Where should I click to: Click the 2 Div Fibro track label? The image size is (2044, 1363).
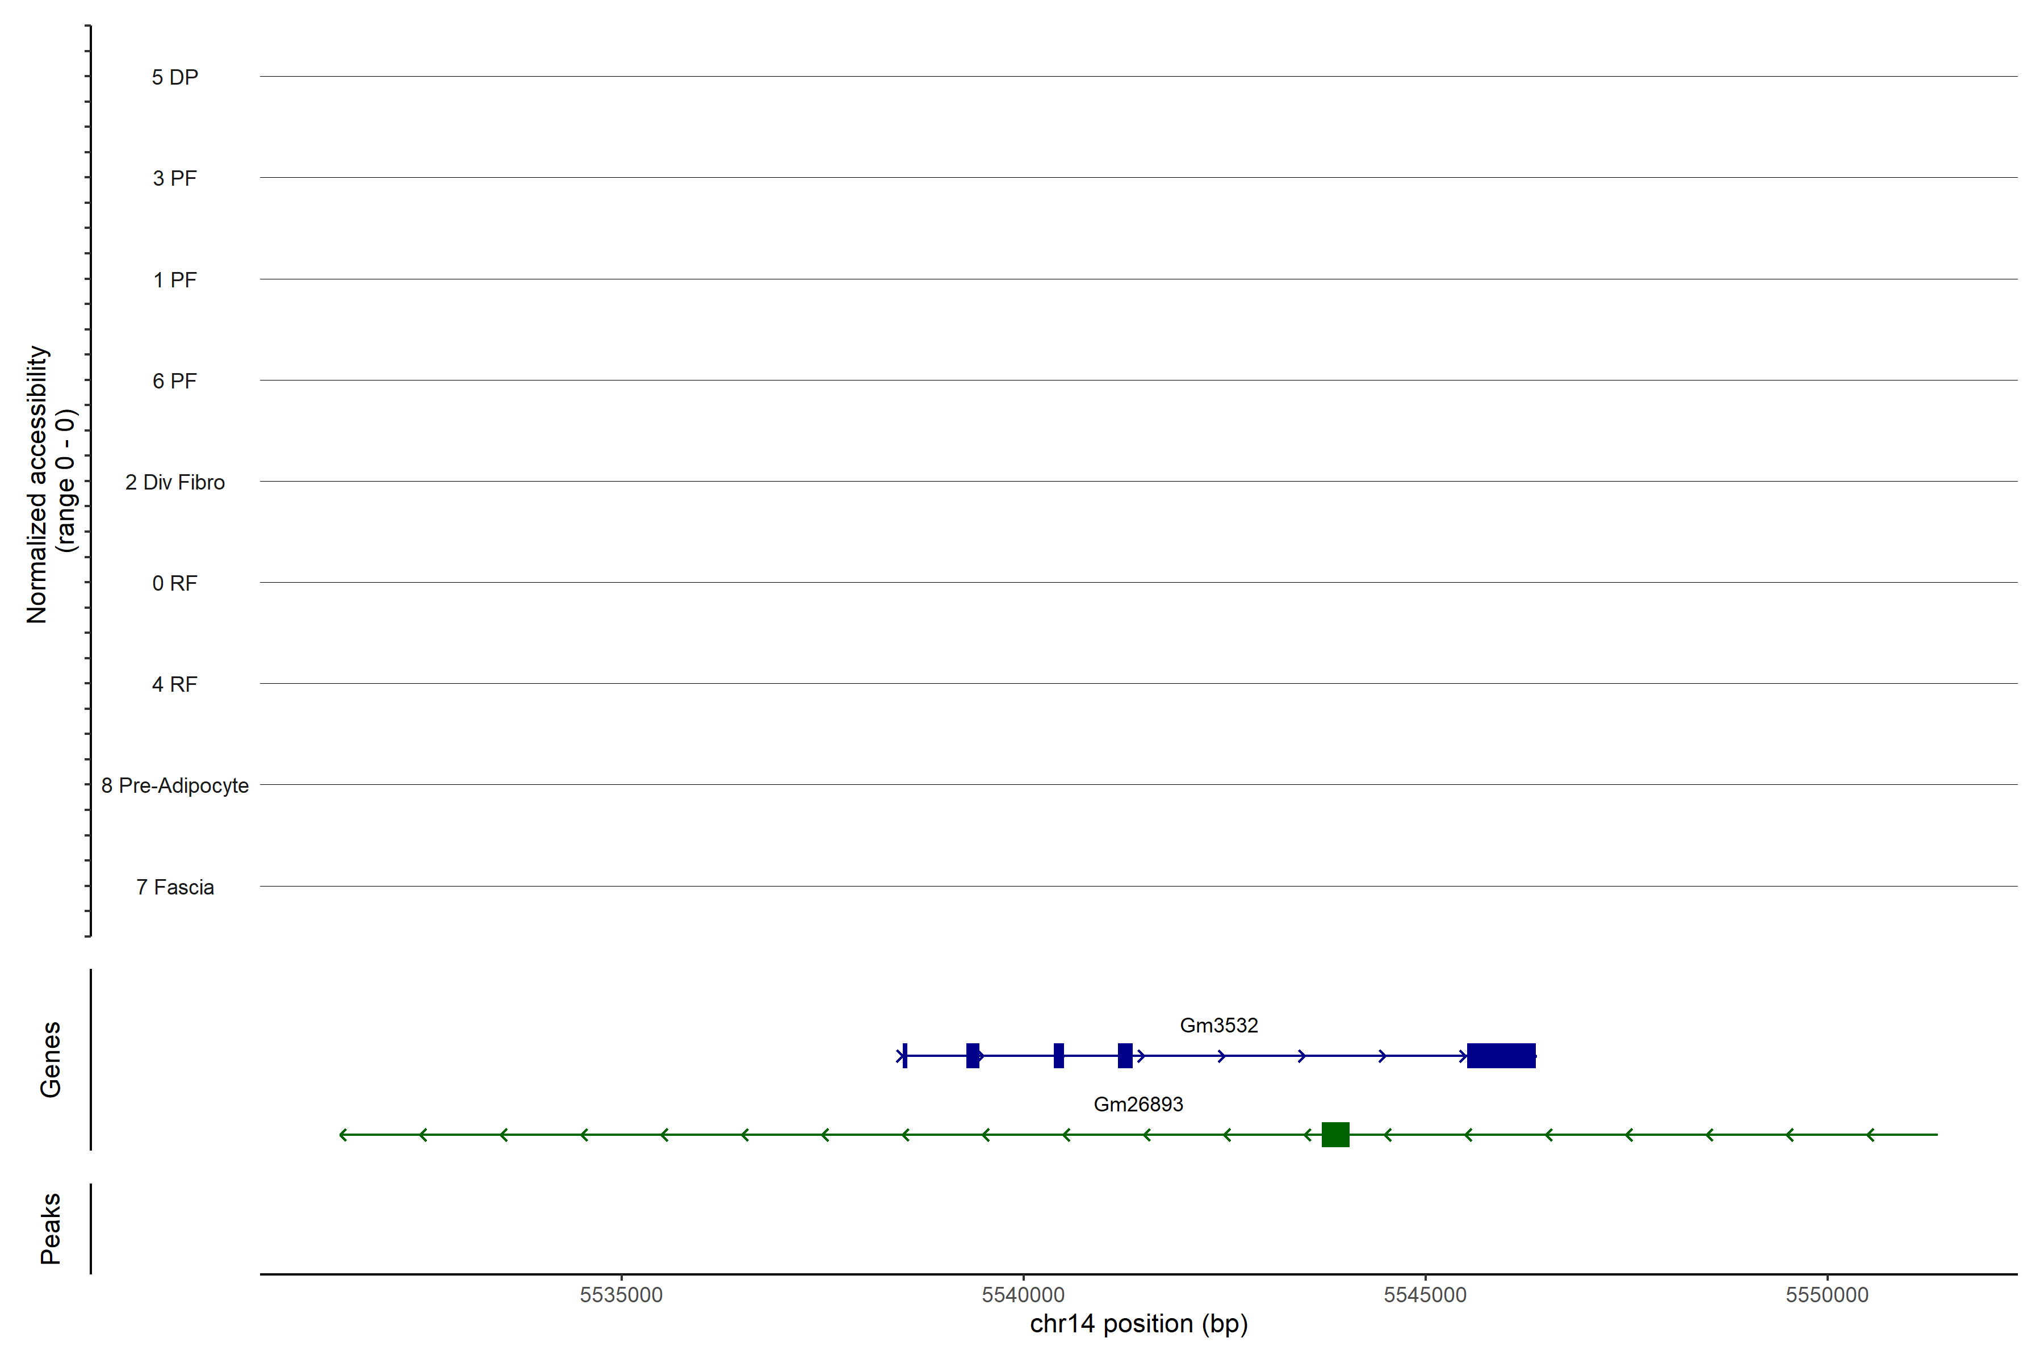point(175,482)
